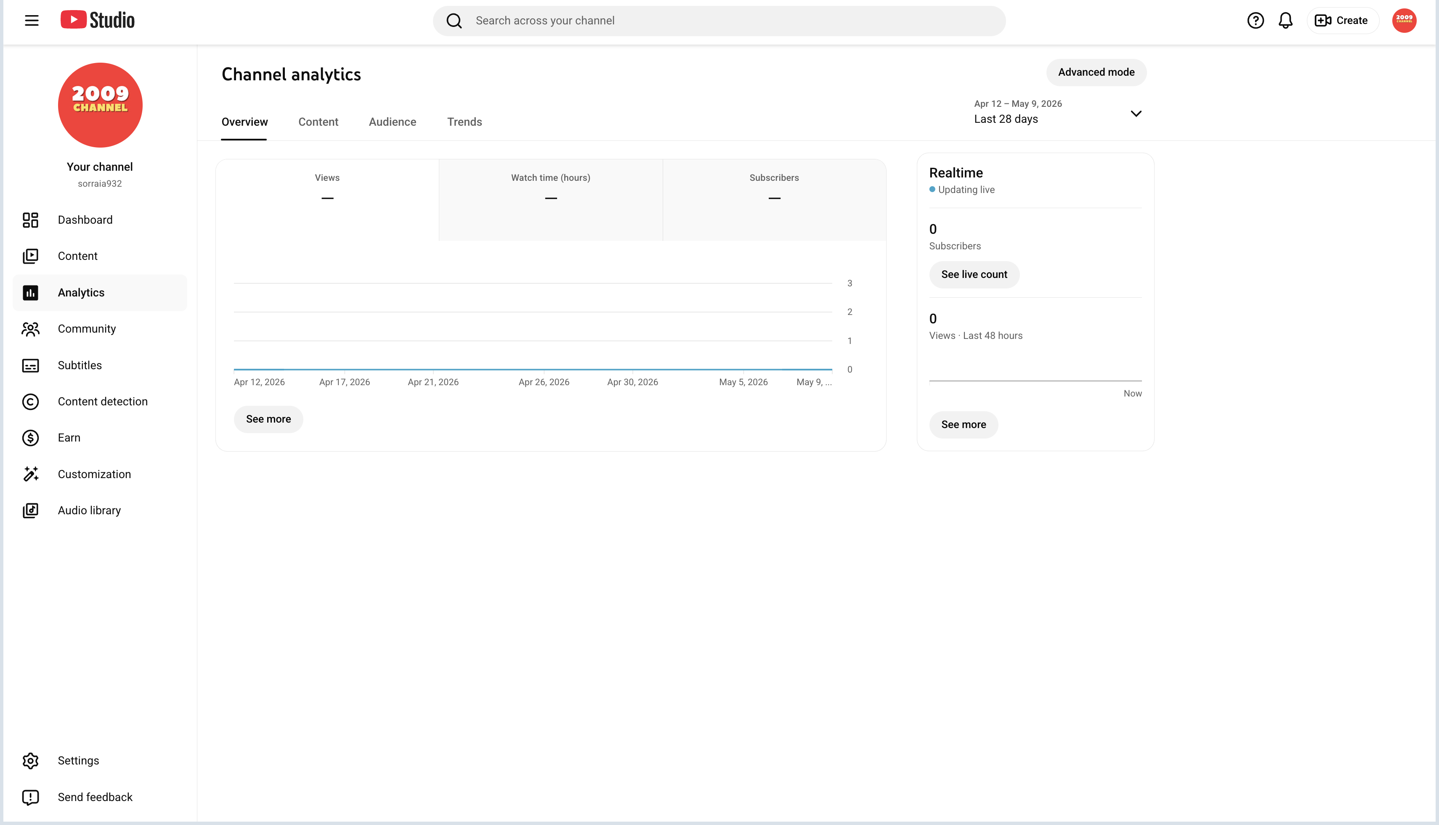Open Earn in the sidebar
Image resolution: width=1439 pixels, height=825 pixels.
100,438
